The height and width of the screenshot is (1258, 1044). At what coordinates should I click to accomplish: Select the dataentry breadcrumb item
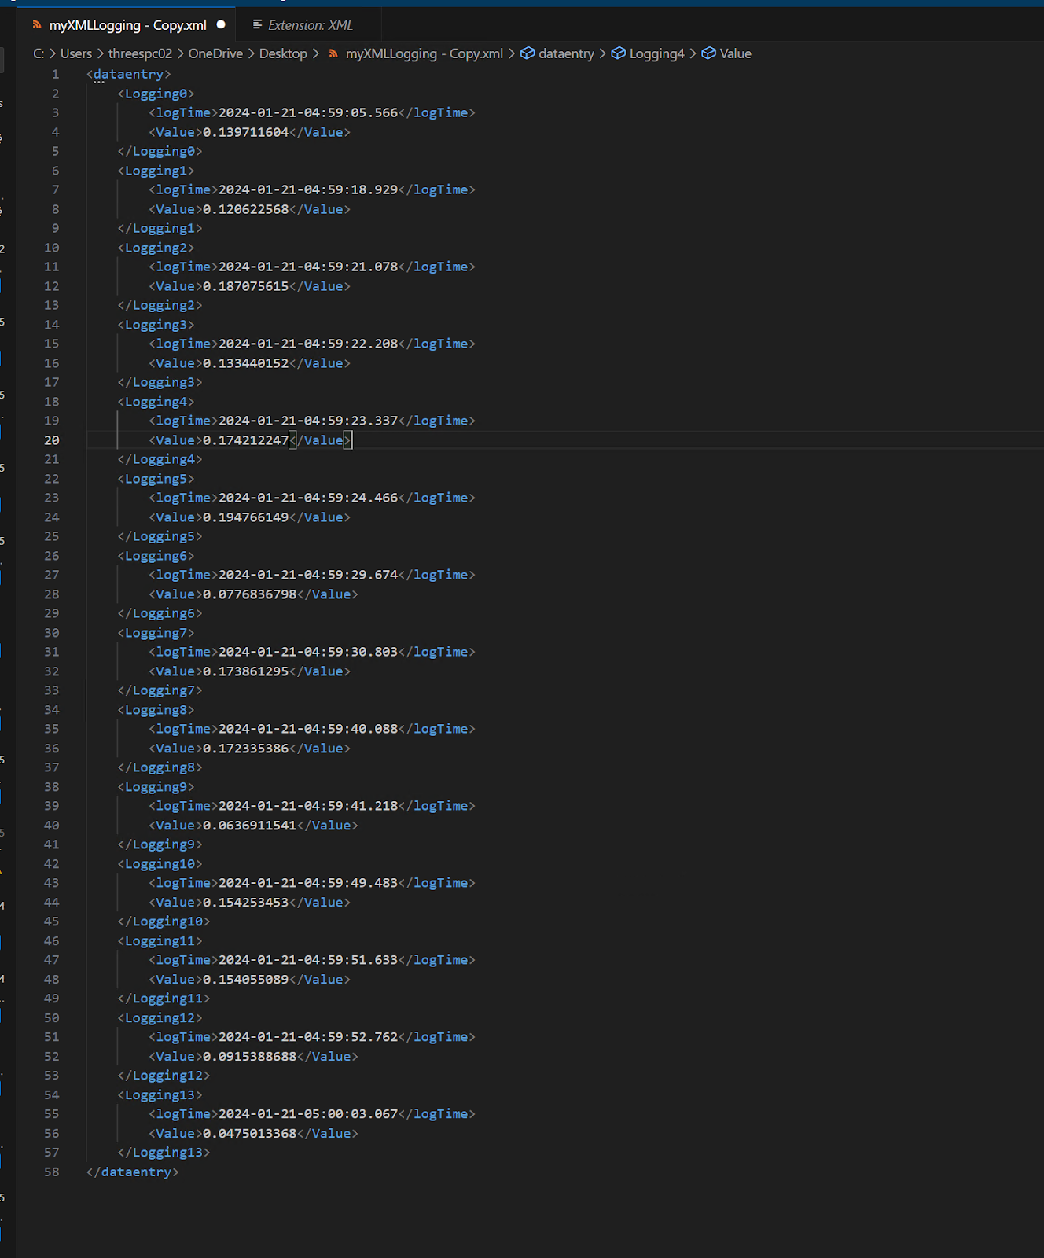[x=566, y=53]
